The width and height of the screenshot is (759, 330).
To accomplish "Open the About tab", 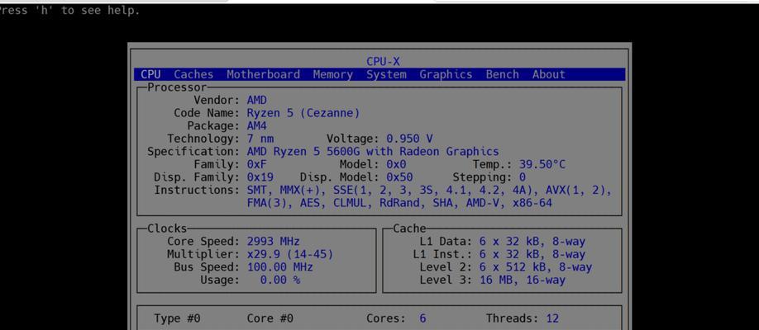I will 549,74.
